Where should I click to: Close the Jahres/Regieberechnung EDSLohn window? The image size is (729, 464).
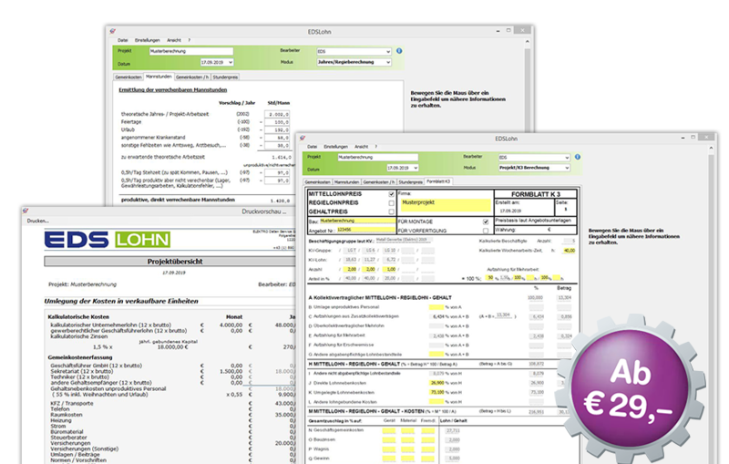click(522, 30)
